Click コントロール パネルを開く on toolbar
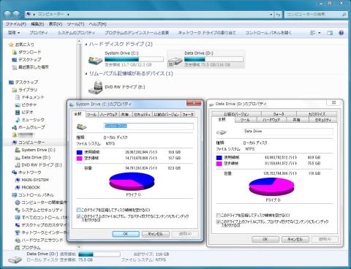The width and height of the screenshot is (351, 269). (268, 33)
